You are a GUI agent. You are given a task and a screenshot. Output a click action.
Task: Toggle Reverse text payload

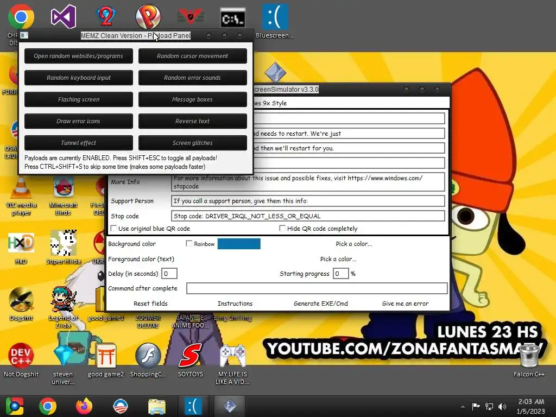(x=193, y=121)
